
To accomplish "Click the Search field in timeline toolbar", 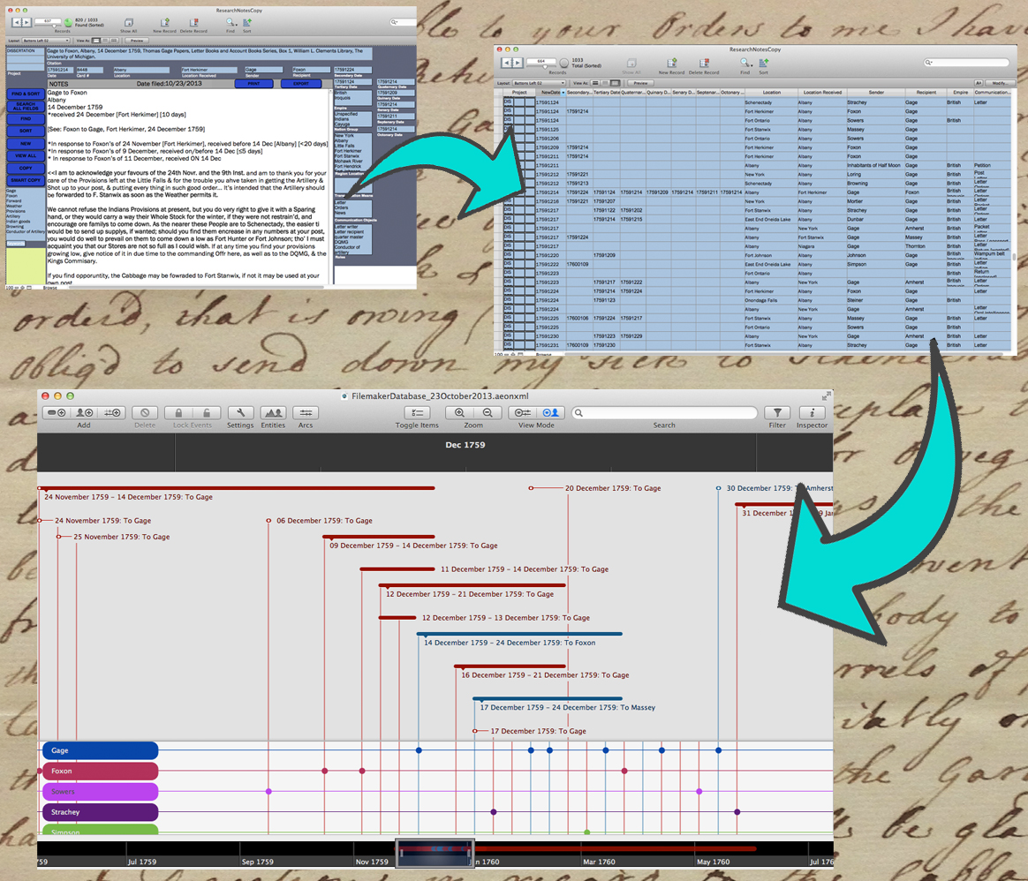I will coord(664,413).
